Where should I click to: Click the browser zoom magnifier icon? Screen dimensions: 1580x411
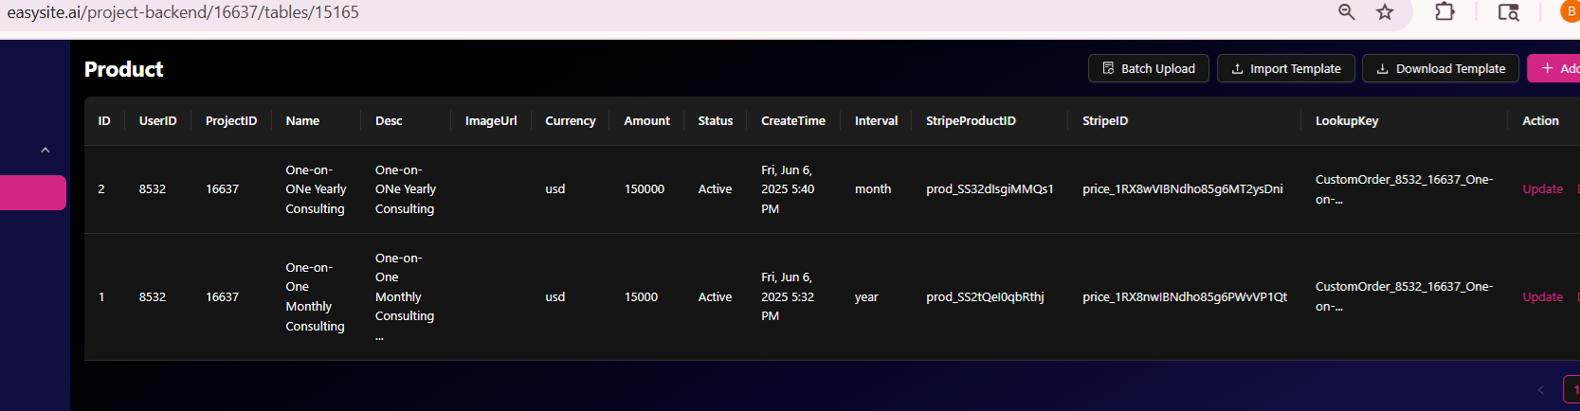[1346, 12]
